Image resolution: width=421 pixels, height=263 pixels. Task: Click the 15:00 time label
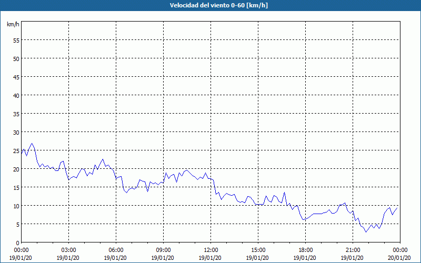click(x=258, y=250)
